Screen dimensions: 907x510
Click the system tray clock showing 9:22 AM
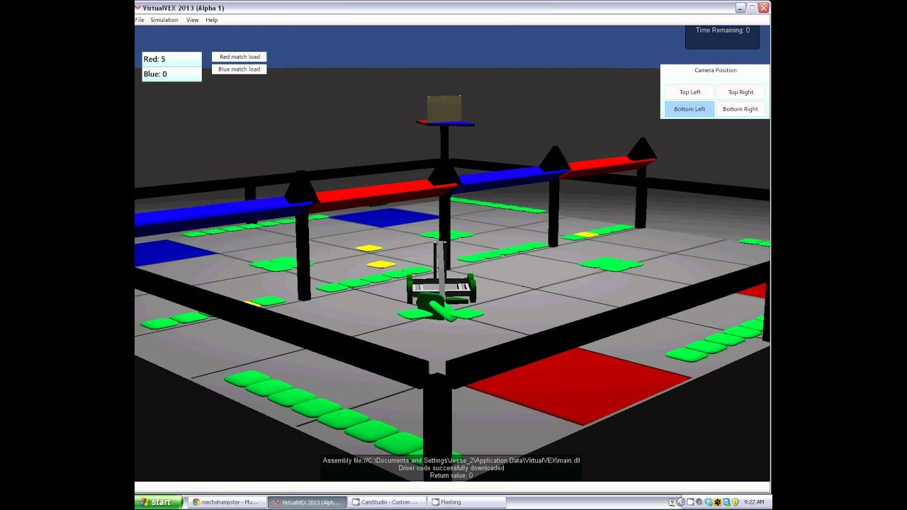[x=754, y=502]
